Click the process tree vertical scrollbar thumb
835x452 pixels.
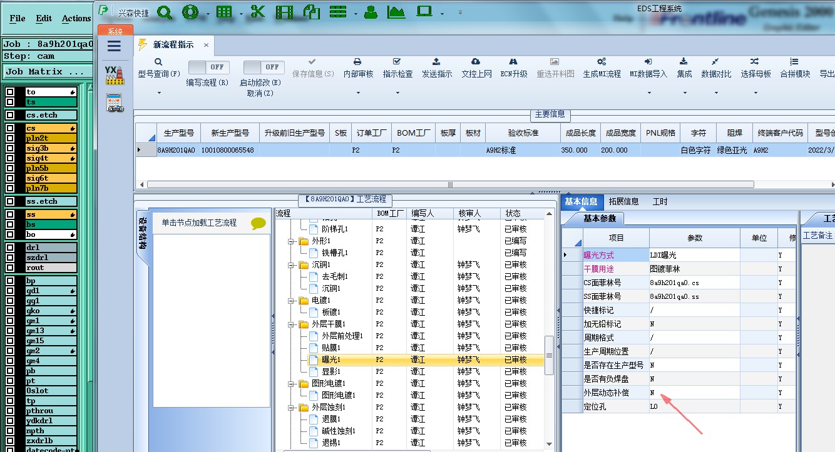point(550,355)
